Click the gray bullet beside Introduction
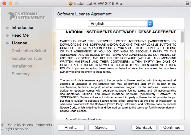The image size is (191, 135). [x=7, y=28]
